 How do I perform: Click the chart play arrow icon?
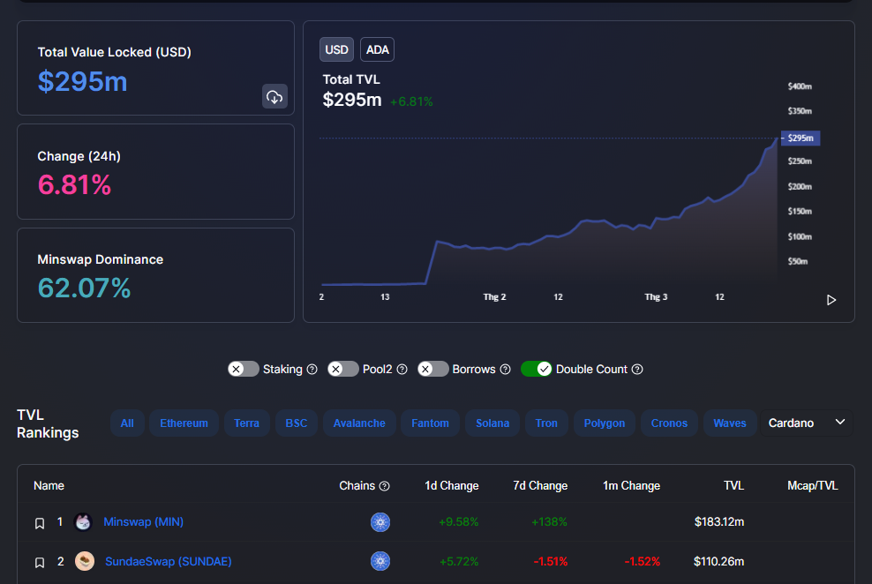tap(831, 300)
